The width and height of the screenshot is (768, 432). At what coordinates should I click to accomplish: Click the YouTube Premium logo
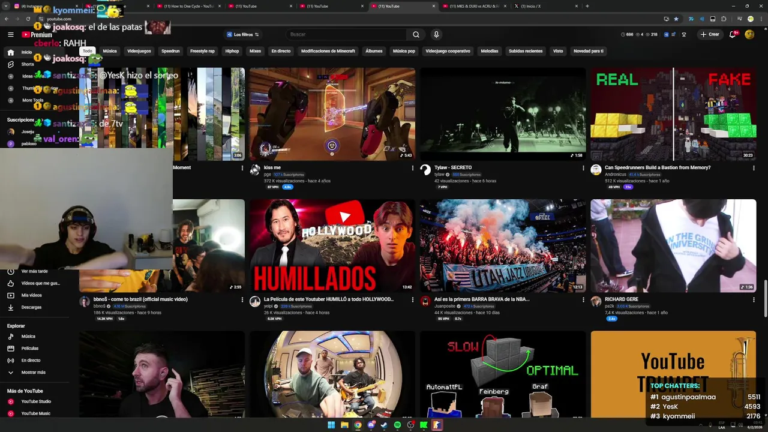[37, 35]
